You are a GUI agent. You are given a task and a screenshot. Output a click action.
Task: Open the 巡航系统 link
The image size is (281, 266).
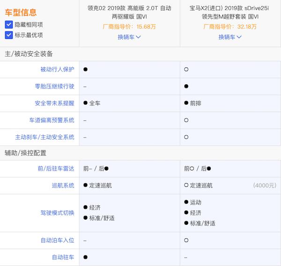click(63, 185)
